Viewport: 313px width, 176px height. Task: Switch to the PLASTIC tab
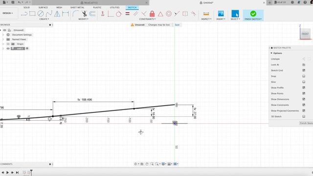click(97, 7)
